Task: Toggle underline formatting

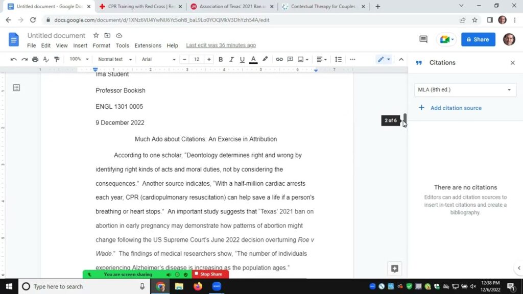Action: (x=242, y=59)
